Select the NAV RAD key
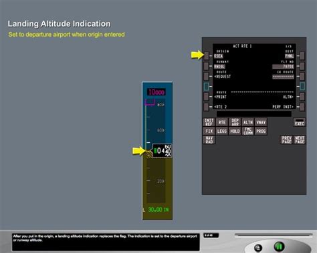This screenshot has width=317, height=253. coord(209,140)
